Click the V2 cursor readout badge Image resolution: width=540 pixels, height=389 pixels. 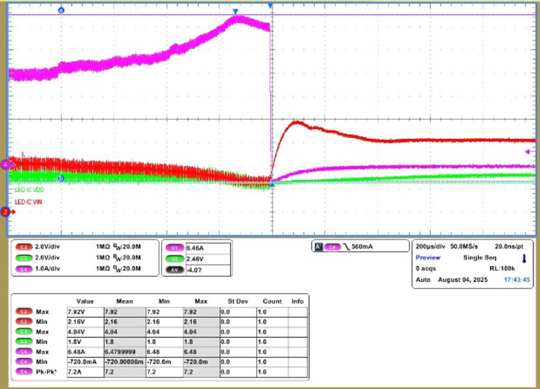[x=174, y=258]
